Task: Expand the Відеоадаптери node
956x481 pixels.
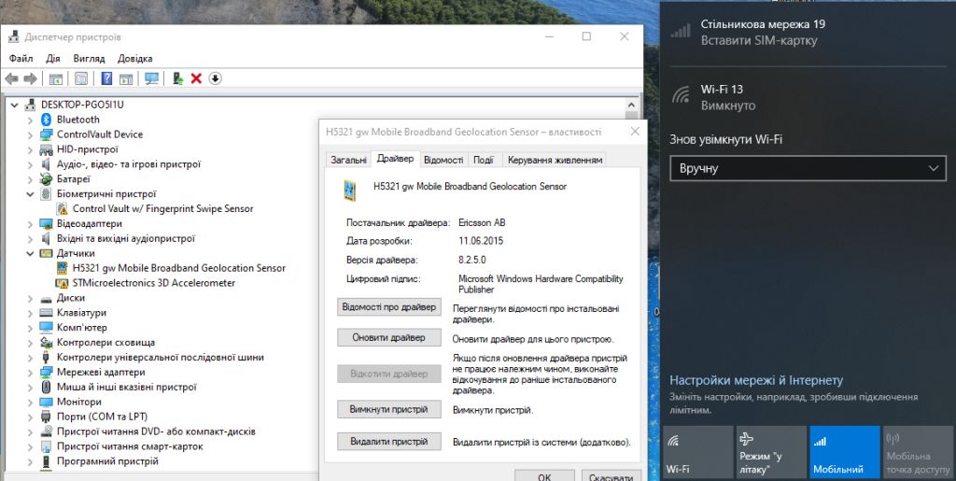Action: tap(30, 224)
